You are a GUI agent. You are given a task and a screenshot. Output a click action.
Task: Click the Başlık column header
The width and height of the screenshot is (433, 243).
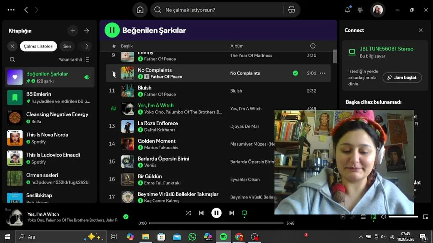click(x=127, y=46)
